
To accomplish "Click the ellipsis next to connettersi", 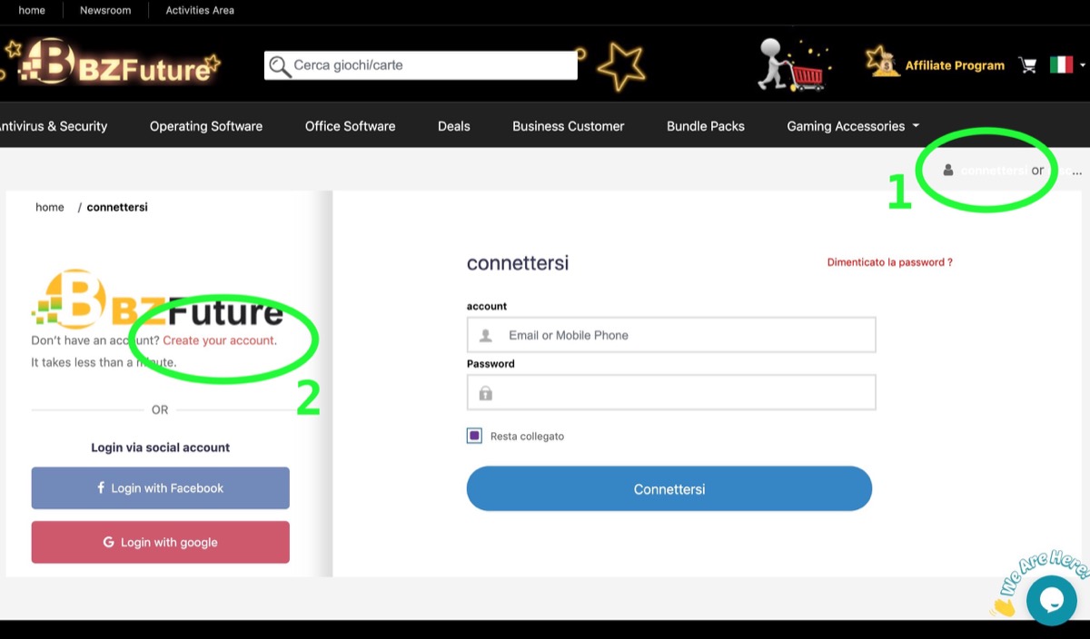I will [x=1077, y=171].
